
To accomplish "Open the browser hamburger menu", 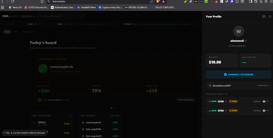I will point(271,1).
